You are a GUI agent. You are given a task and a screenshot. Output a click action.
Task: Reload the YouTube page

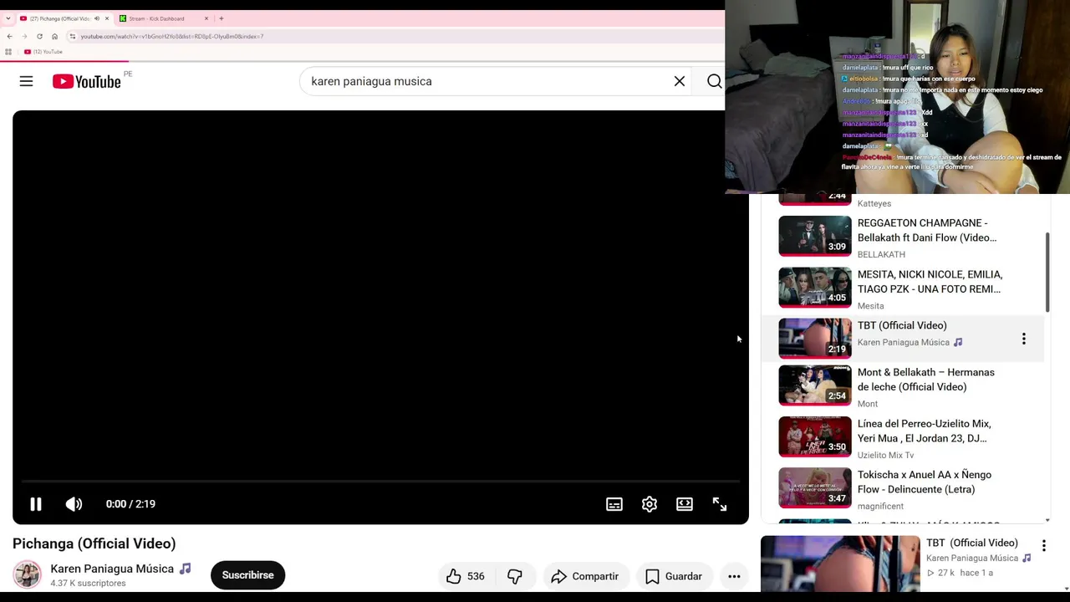(39, 36)
